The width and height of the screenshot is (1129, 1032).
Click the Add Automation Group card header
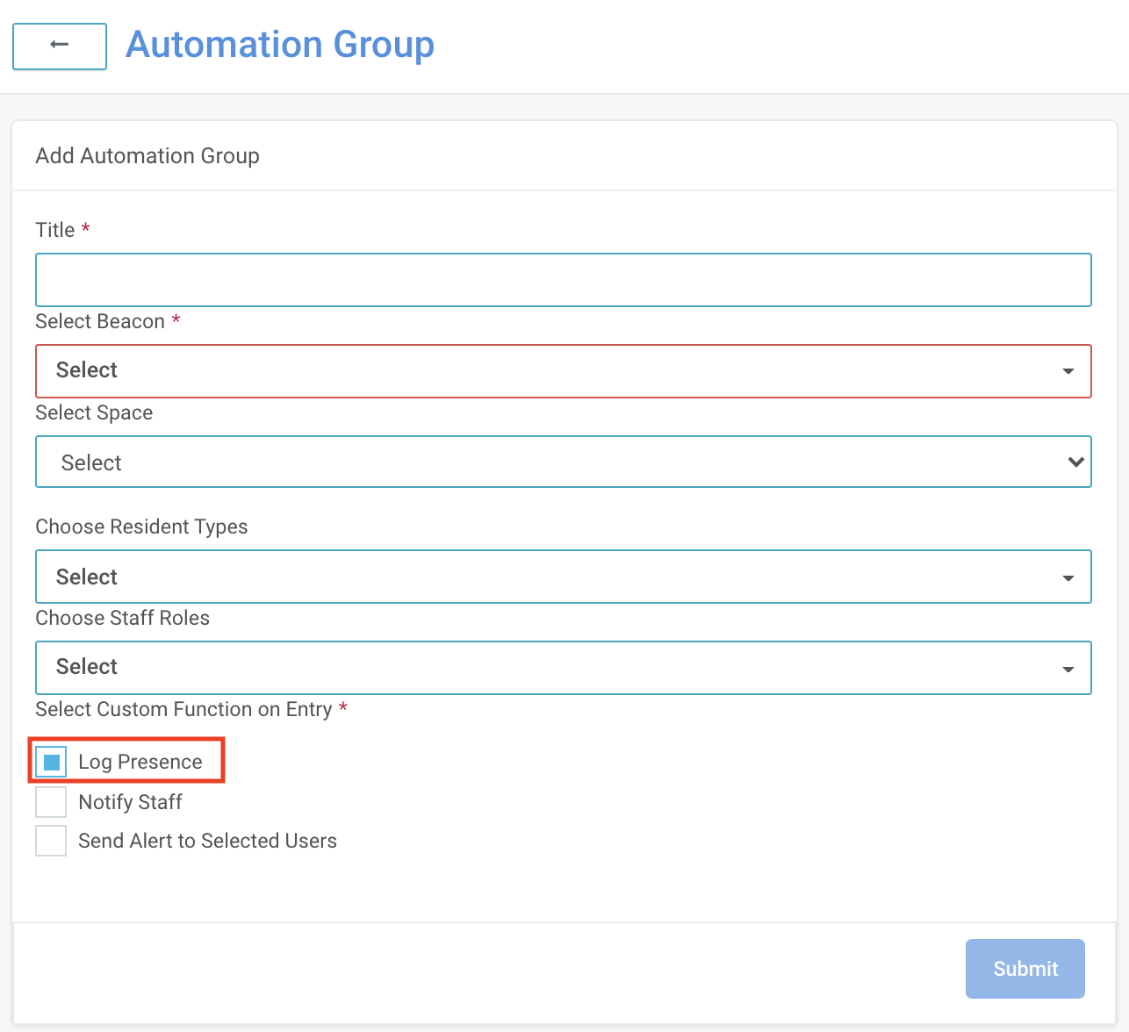(x=147, y=156)
